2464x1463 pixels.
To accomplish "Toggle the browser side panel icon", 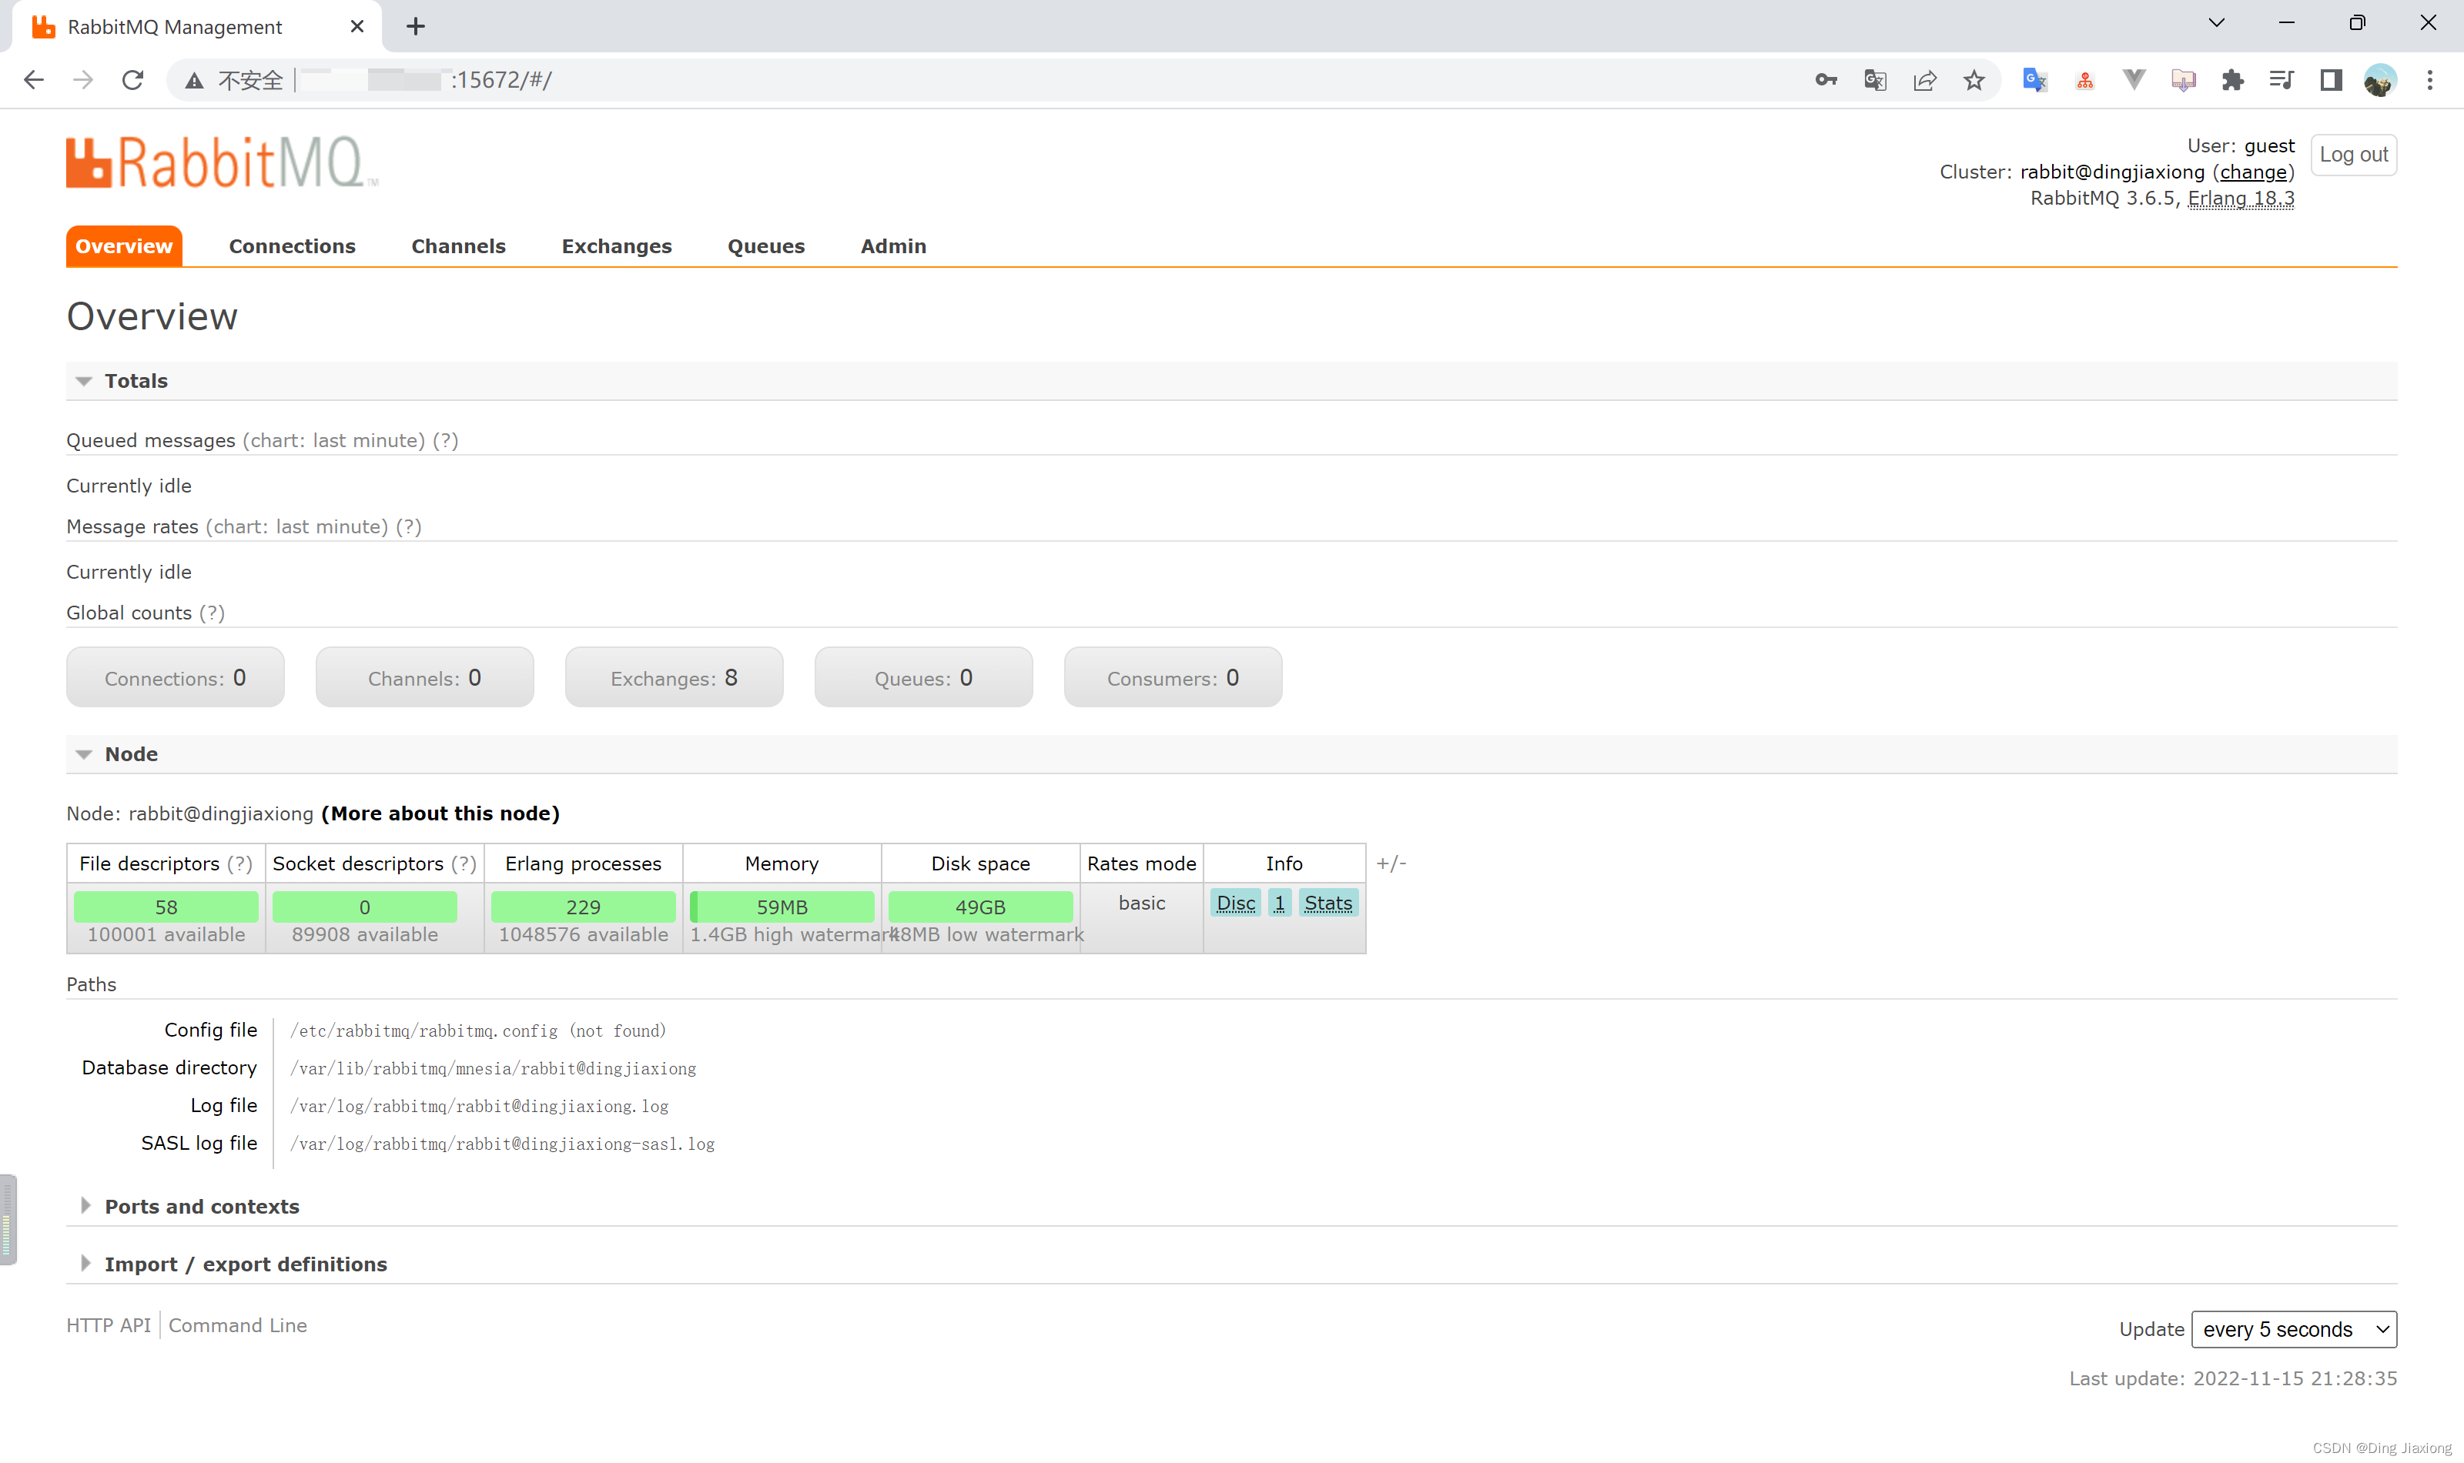I will pos(2331,80).
